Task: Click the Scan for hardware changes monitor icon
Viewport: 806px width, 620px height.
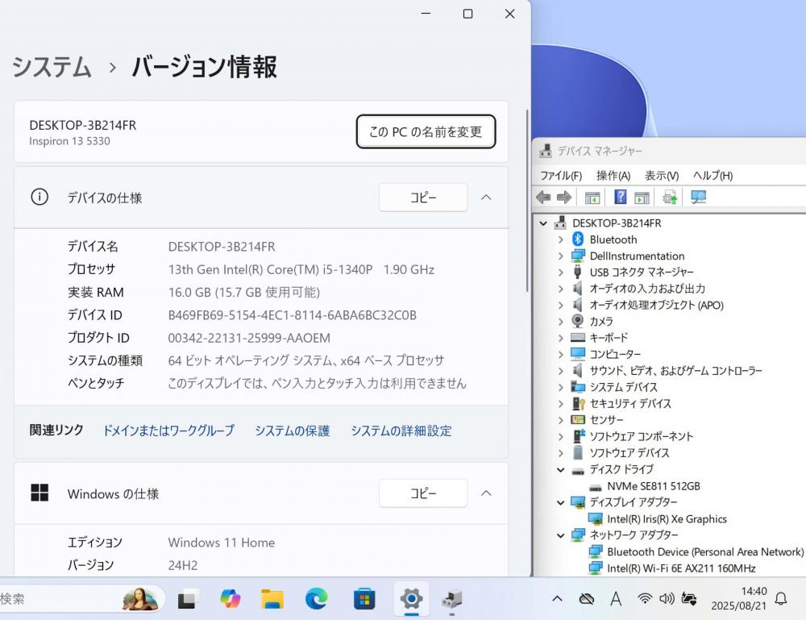Action: (699, 197)
